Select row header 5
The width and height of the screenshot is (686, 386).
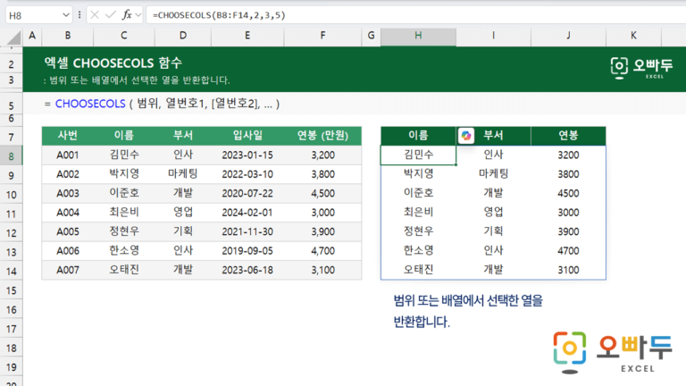pyautogui.click(x=12, y=105)
